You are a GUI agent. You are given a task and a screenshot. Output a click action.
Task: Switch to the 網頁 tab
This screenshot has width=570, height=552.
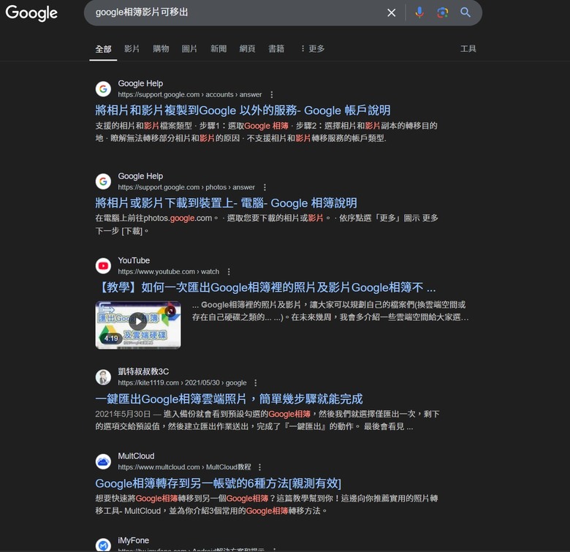pyautogui.click(x=247, y=48)
